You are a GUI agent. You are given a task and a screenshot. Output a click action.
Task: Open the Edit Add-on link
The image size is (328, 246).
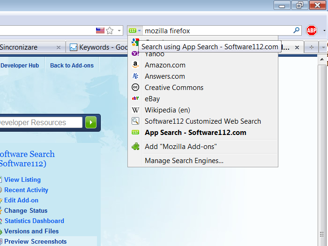point(21,200)
